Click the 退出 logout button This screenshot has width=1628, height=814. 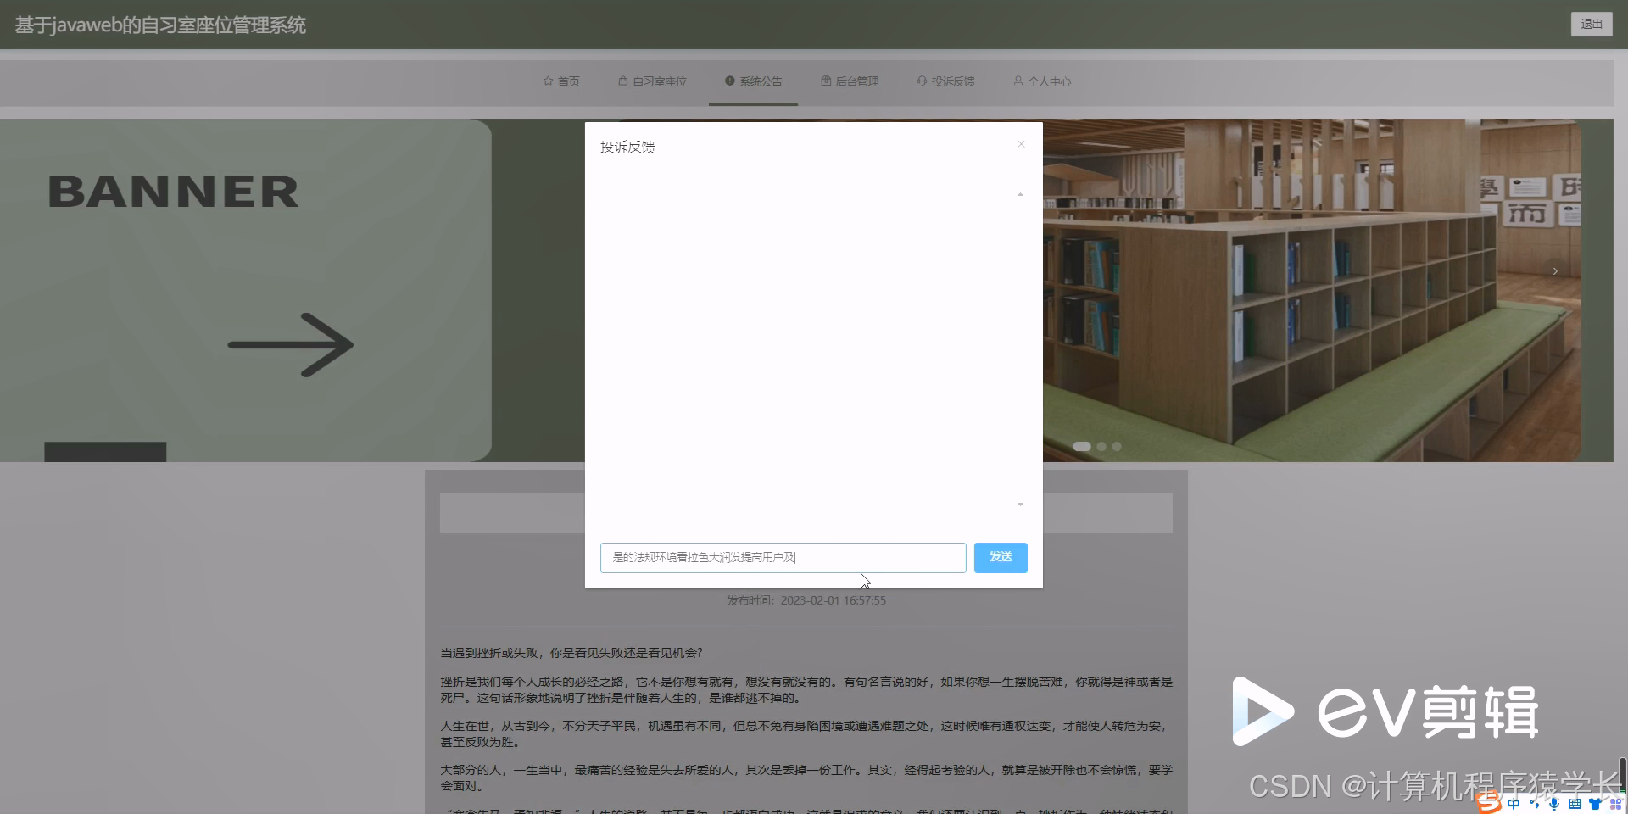coord(1592,24)
